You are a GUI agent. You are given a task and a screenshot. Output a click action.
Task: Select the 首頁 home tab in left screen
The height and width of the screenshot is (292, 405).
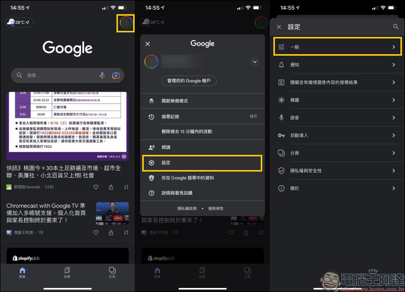tap(22, 273)
